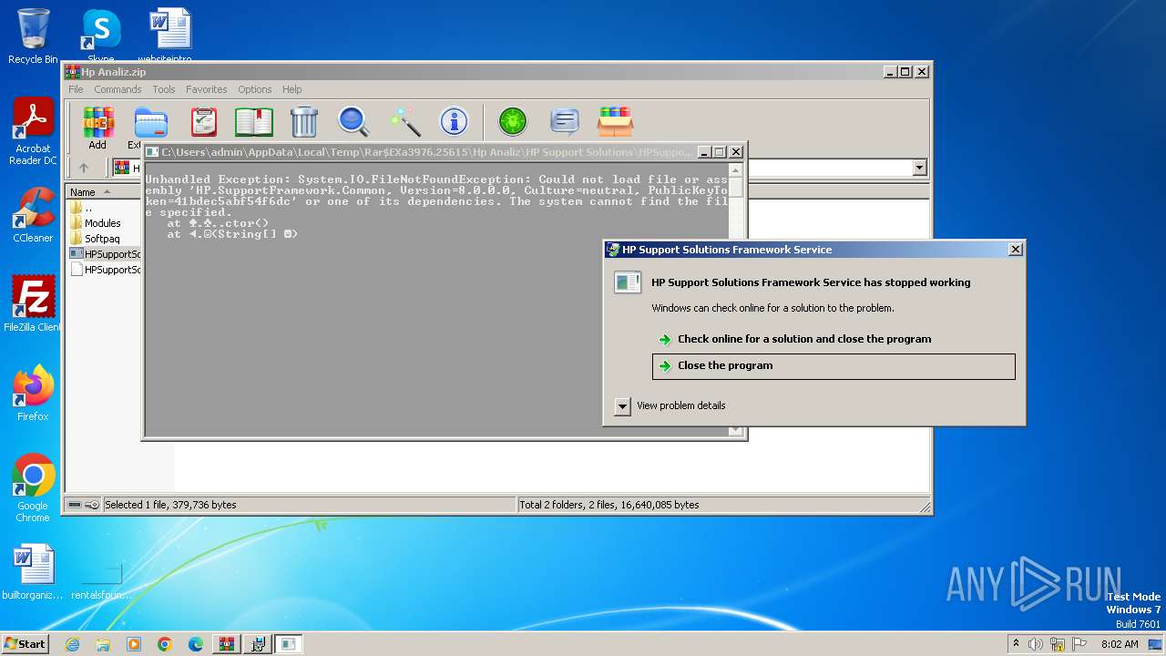Choose Check online for a solution option
The image size is (1166, 656).
point(804,339)
